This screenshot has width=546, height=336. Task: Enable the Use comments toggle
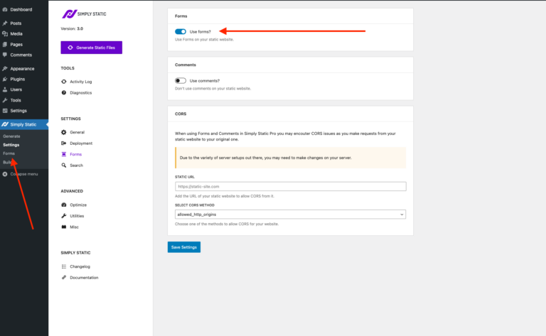point(181,81)
